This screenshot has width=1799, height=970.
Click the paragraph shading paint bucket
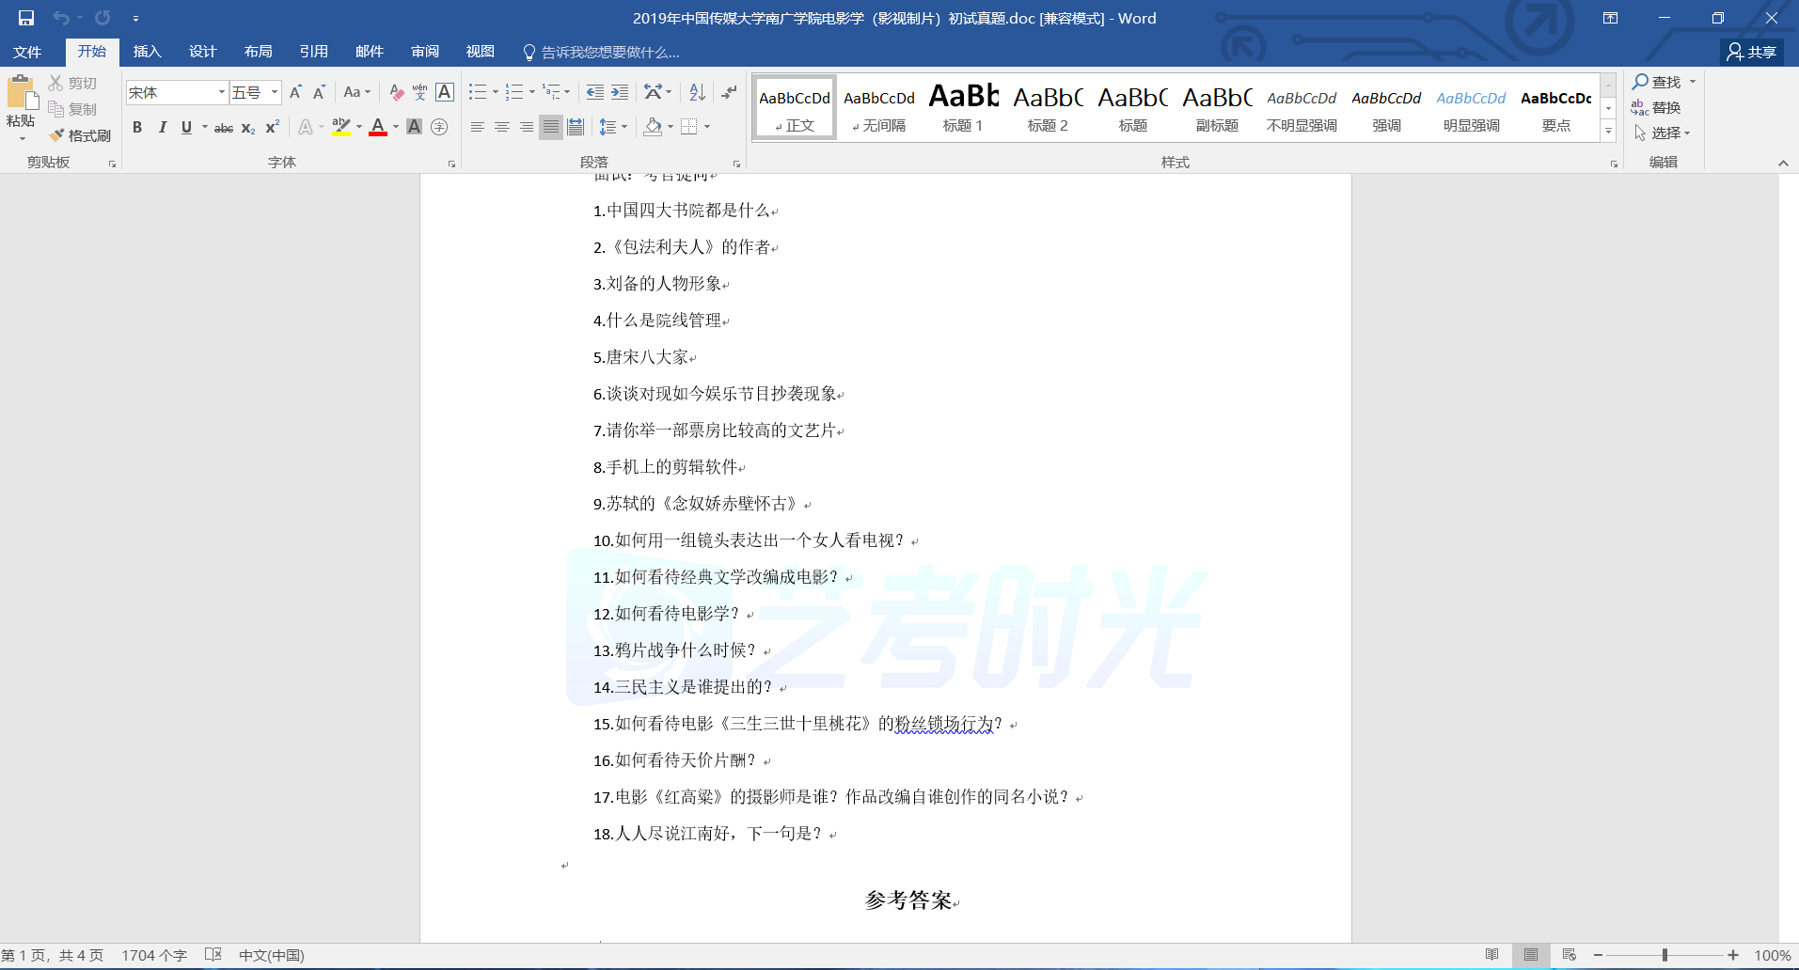tap(653, 127)
